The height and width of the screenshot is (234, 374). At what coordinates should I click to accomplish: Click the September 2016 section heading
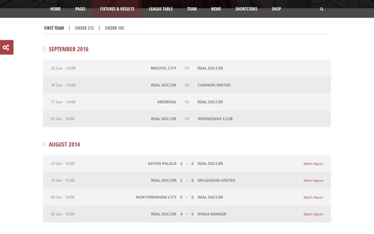click(68, 49)
